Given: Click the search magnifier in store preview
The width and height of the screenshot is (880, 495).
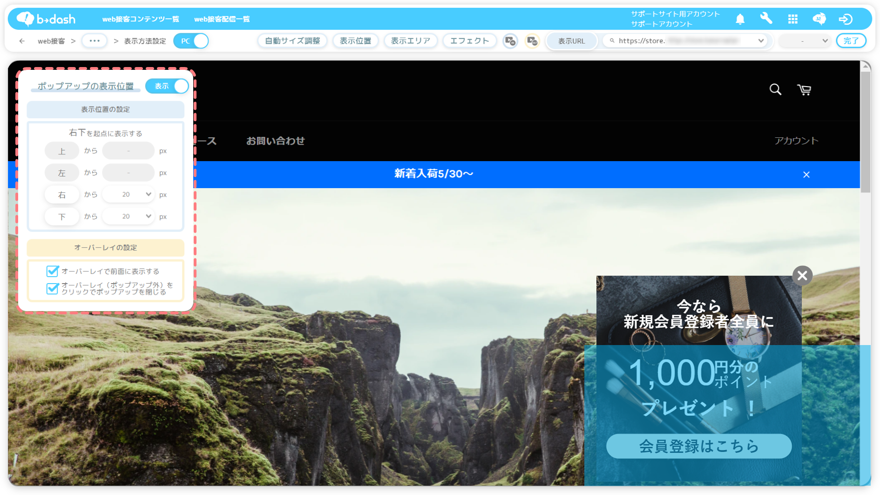Looking at the screenshot, I should [775, 89].
